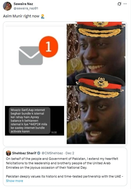Click the gray mail envelope icon

[31, 56]
